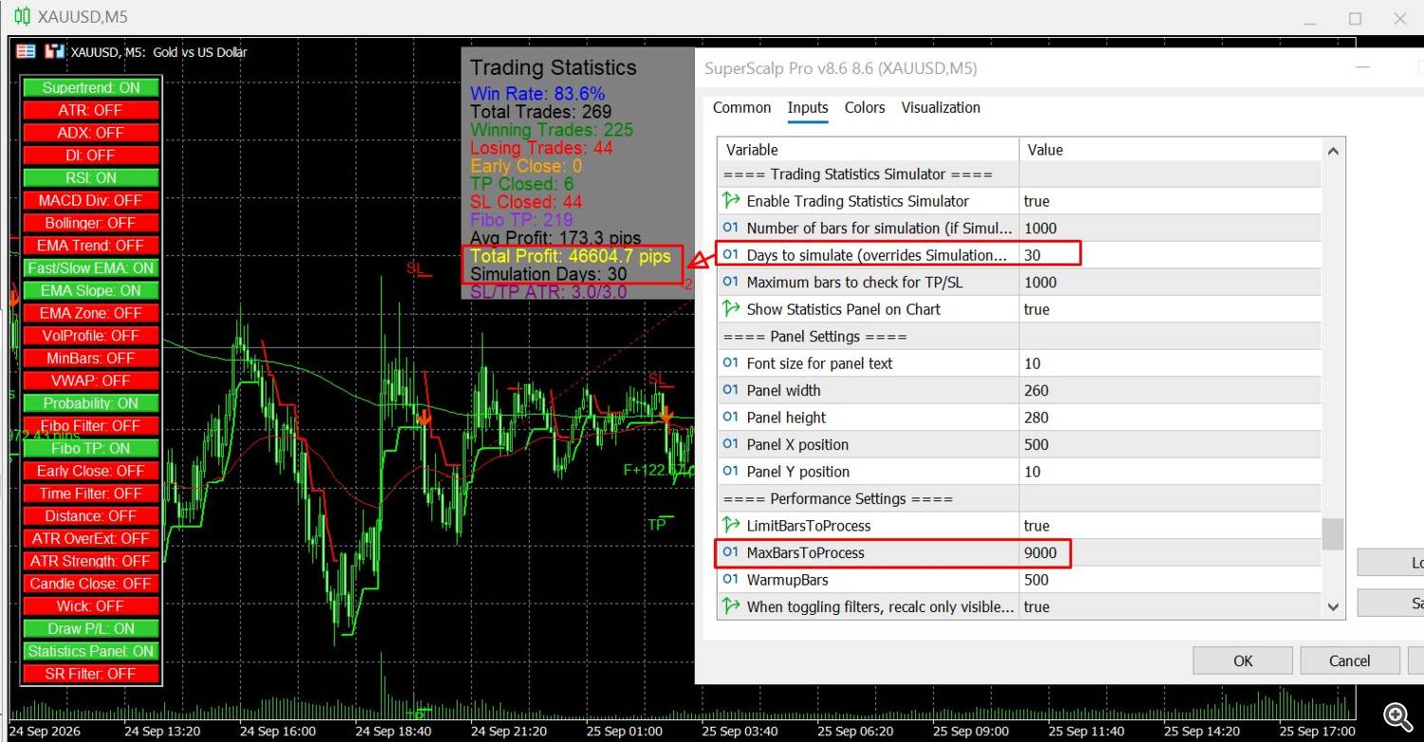Toggle the ATR: OFF filter button
The image size is (1424, 742).
point(91,110)
